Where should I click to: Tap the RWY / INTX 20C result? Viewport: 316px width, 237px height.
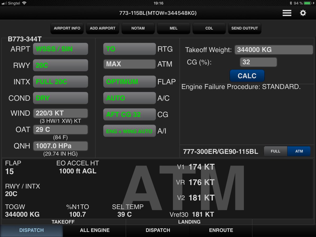click(x=11, y=194)
